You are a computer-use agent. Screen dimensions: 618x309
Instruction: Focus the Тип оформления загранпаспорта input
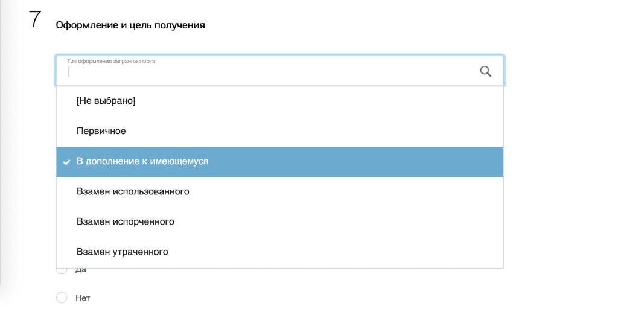pyautogui.click(x=280, y=71)
